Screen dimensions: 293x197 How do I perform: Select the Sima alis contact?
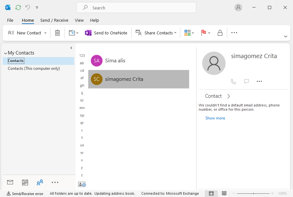[139, 61]
